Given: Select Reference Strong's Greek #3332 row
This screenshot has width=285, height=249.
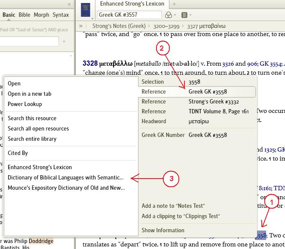Looking at the screenshot, I should click(197, 102).
